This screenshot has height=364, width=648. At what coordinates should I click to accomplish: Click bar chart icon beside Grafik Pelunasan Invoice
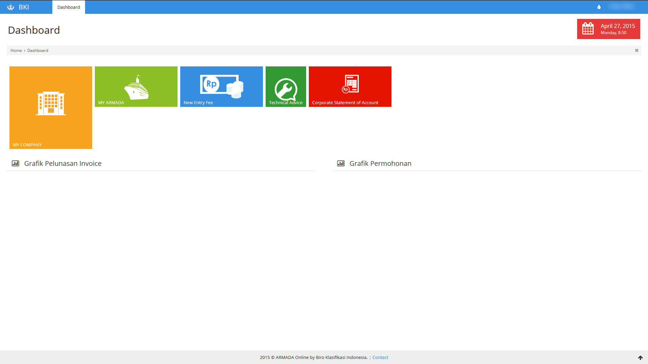click(16, 163)
